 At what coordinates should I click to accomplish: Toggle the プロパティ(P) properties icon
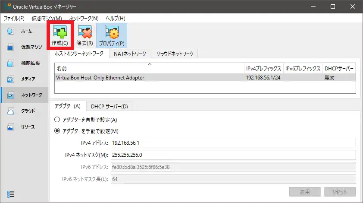[112, 35]
